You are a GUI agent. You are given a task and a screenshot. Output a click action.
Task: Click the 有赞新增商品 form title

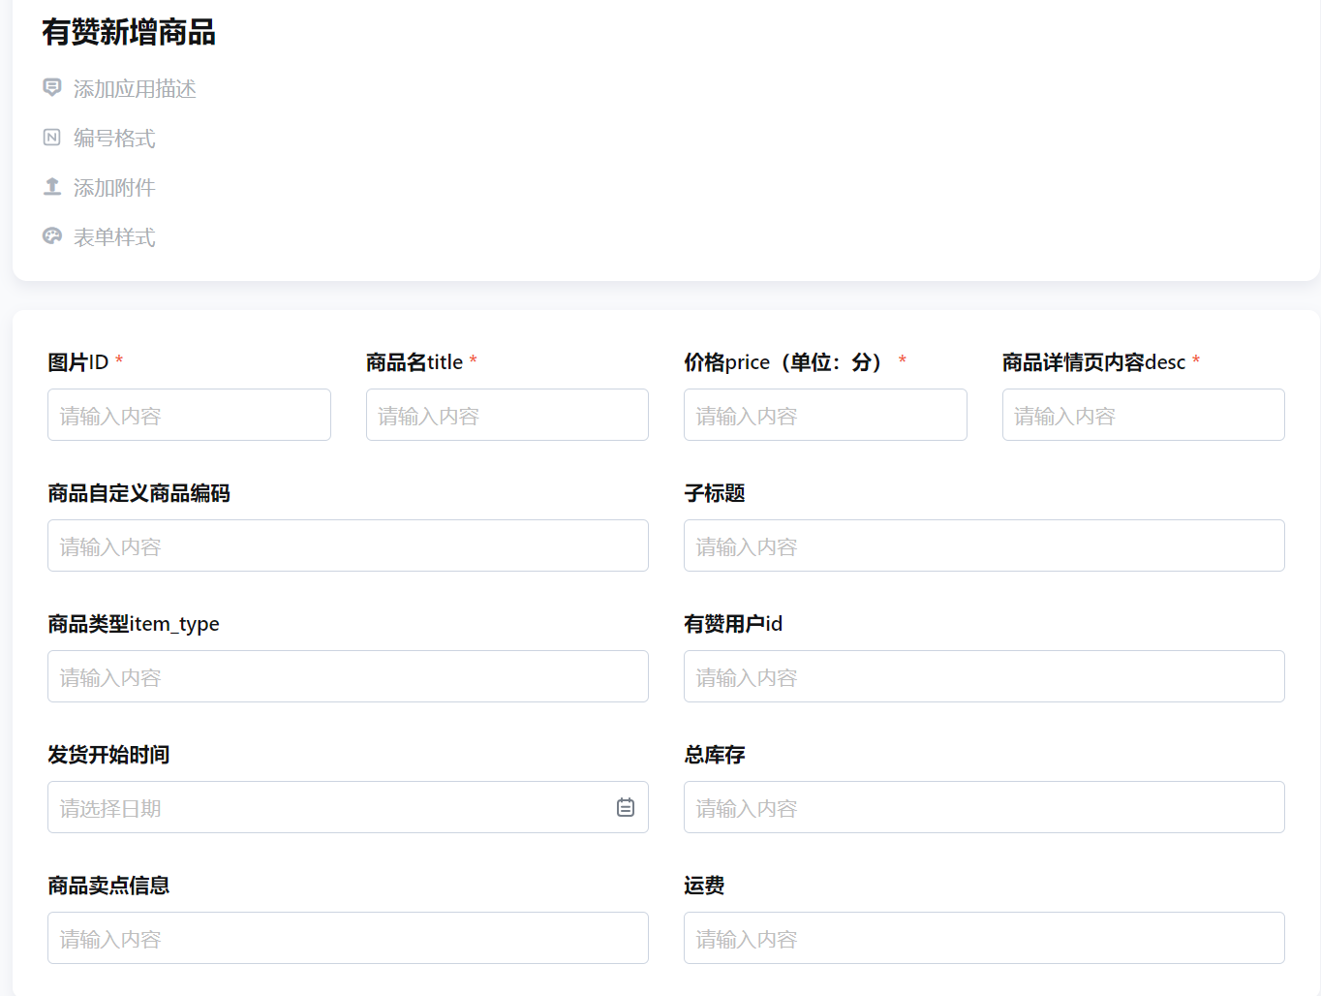click(129, 32)
